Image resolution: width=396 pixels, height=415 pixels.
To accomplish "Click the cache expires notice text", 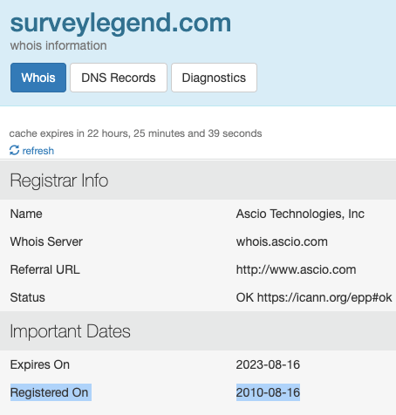I will point(135,133).
